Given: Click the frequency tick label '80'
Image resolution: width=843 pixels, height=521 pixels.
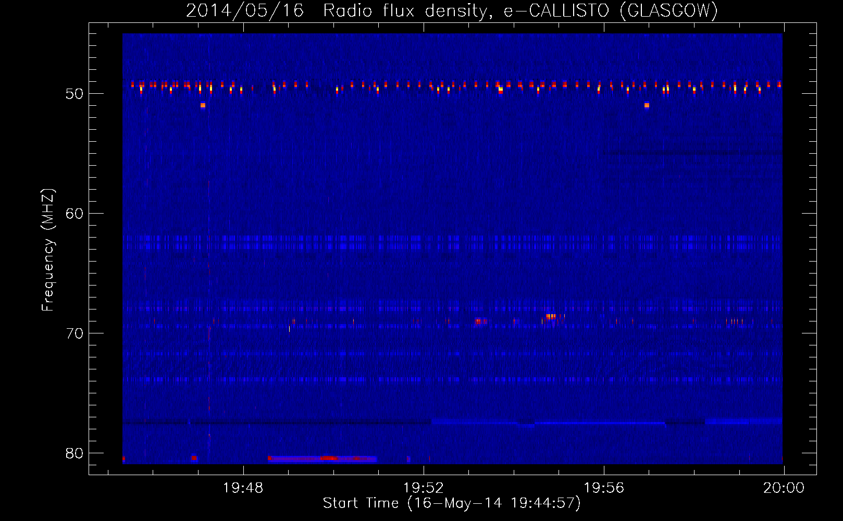Looking at the screenshot, I should (x=75, y=453).
